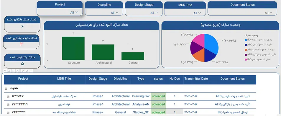Screen dimensions: 281x116
Task: Open the more options ellipsis above table
Action: coord(31,71)
